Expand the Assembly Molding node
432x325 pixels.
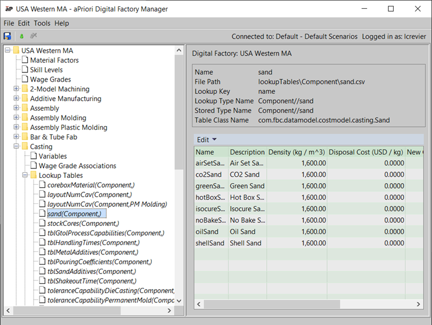coord(16,118)
